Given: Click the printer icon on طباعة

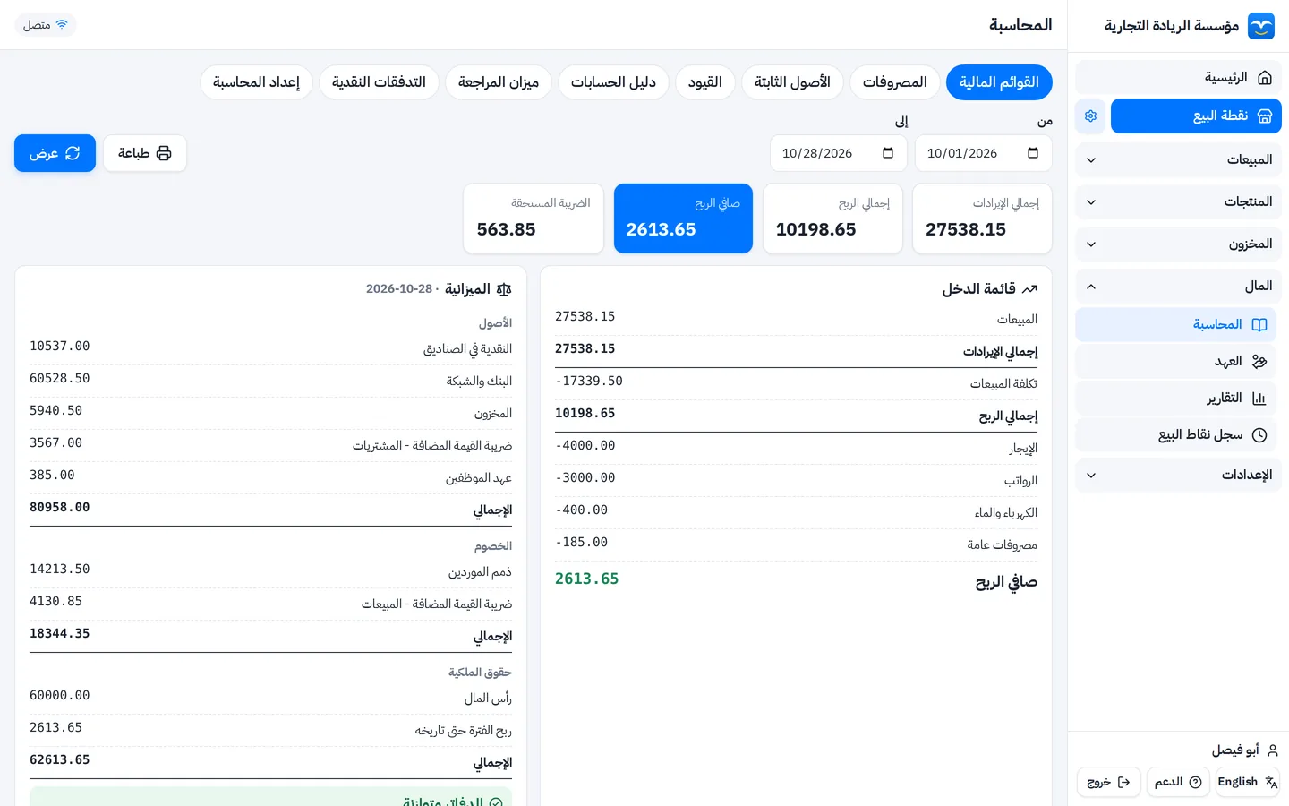Looking at the screenshot, I should tap(164, 153).
